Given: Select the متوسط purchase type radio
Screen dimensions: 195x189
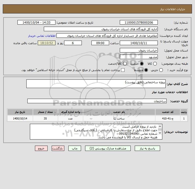Looking at the screenshot, I should point(146,70).
